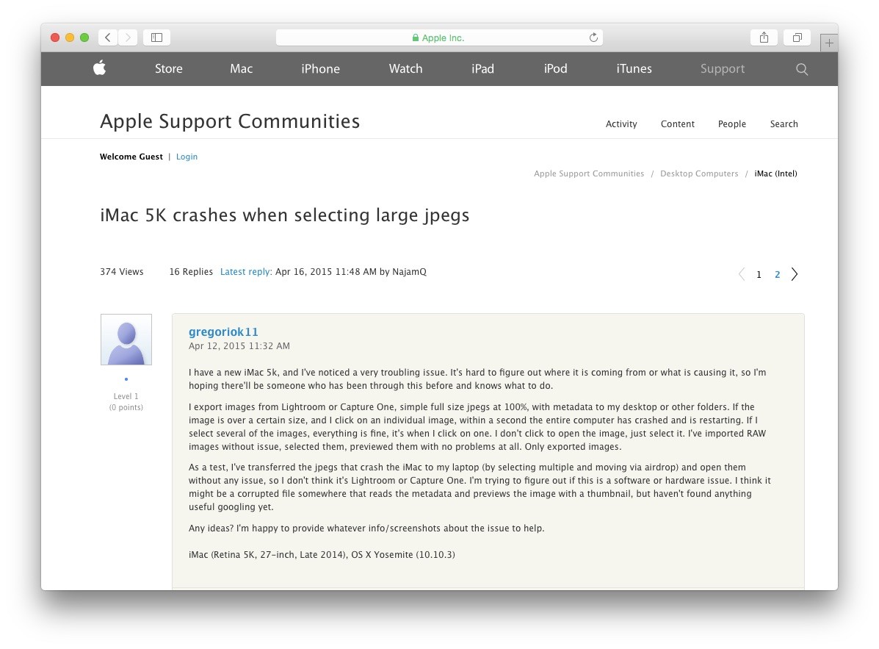This screenshot has width=879, height=649.
Task: Click the Safari forward arrow button
Action: (x=128, y=37)
